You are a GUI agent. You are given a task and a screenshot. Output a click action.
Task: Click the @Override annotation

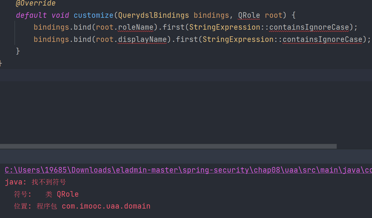(36, 3)
